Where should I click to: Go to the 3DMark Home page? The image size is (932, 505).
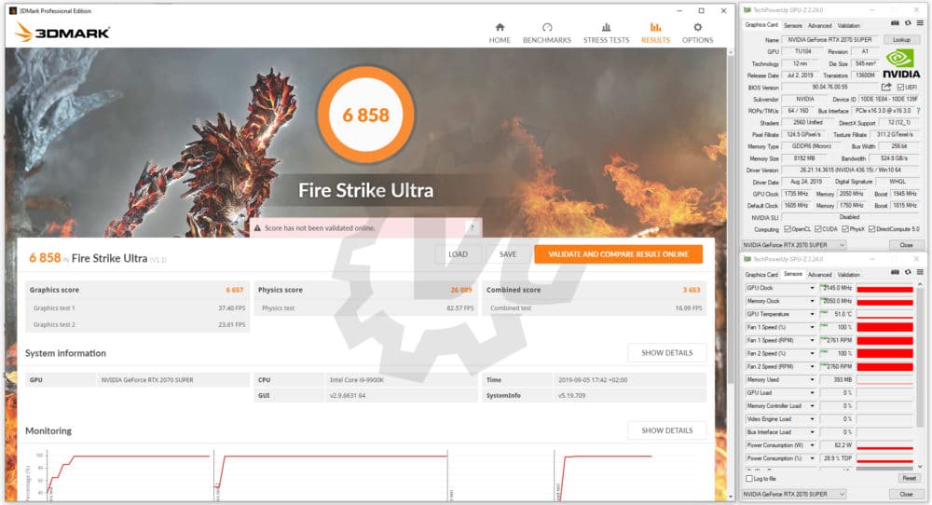pos(500,33)
